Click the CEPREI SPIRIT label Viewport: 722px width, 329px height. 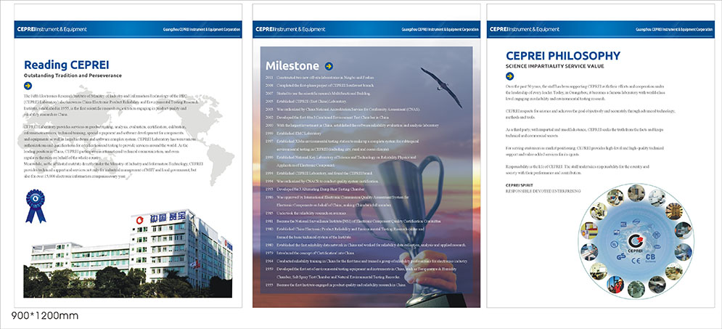(x=519, y=184)
